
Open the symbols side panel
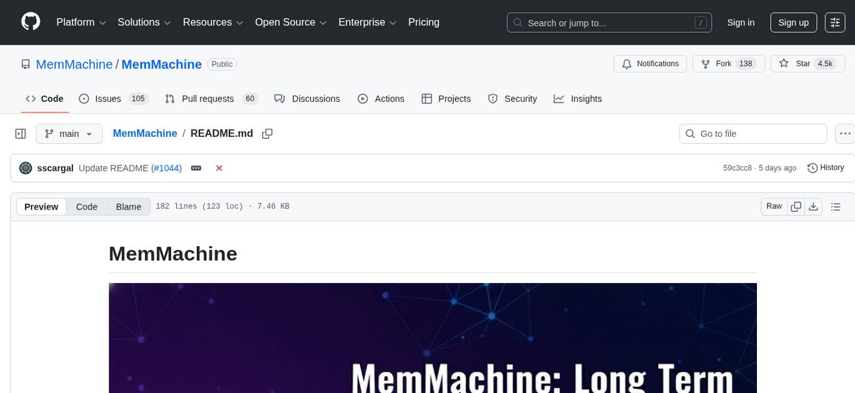point(21,133)
